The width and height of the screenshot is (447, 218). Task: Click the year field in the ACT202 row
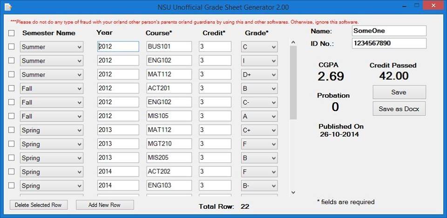tap(118, 172)
